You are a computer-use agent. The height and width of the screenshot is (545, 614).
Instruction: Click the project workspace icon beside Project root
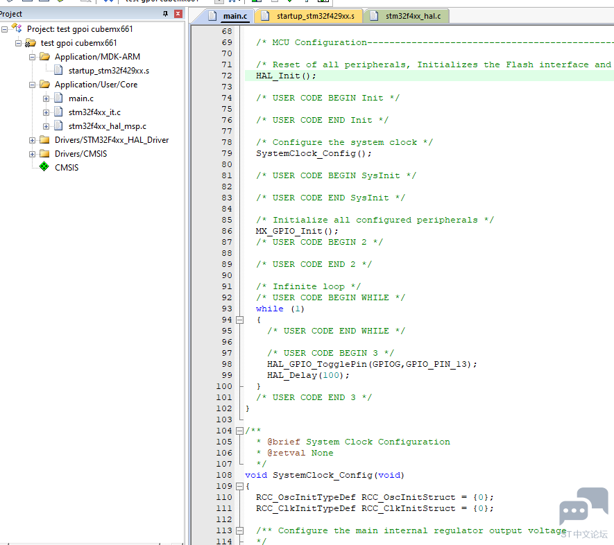17,28
